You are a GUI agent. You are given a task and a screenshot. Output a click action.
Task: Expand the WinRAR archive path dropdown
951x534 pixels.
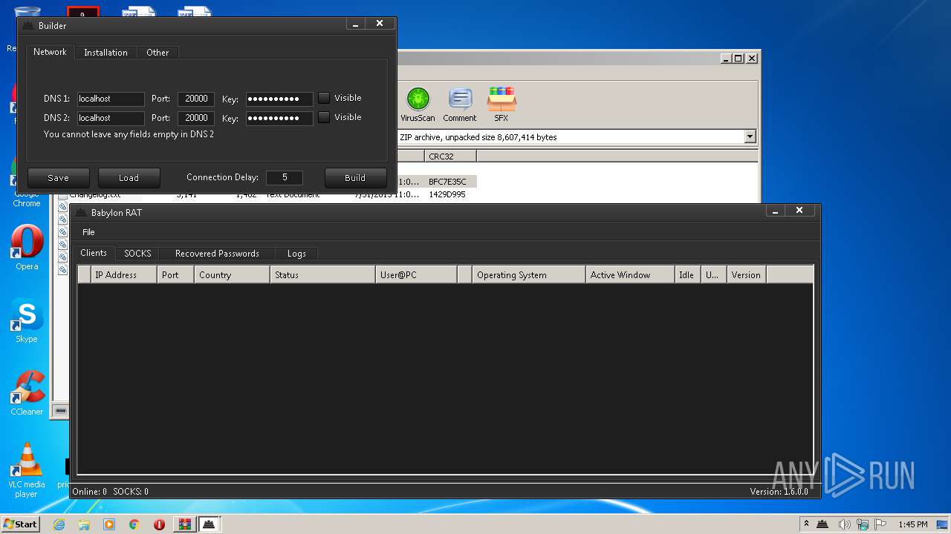750,136
